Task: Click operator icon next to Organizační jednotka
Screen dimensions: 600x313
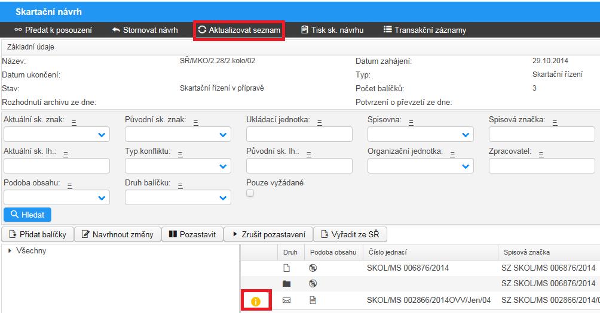Action: click(452, 154)
